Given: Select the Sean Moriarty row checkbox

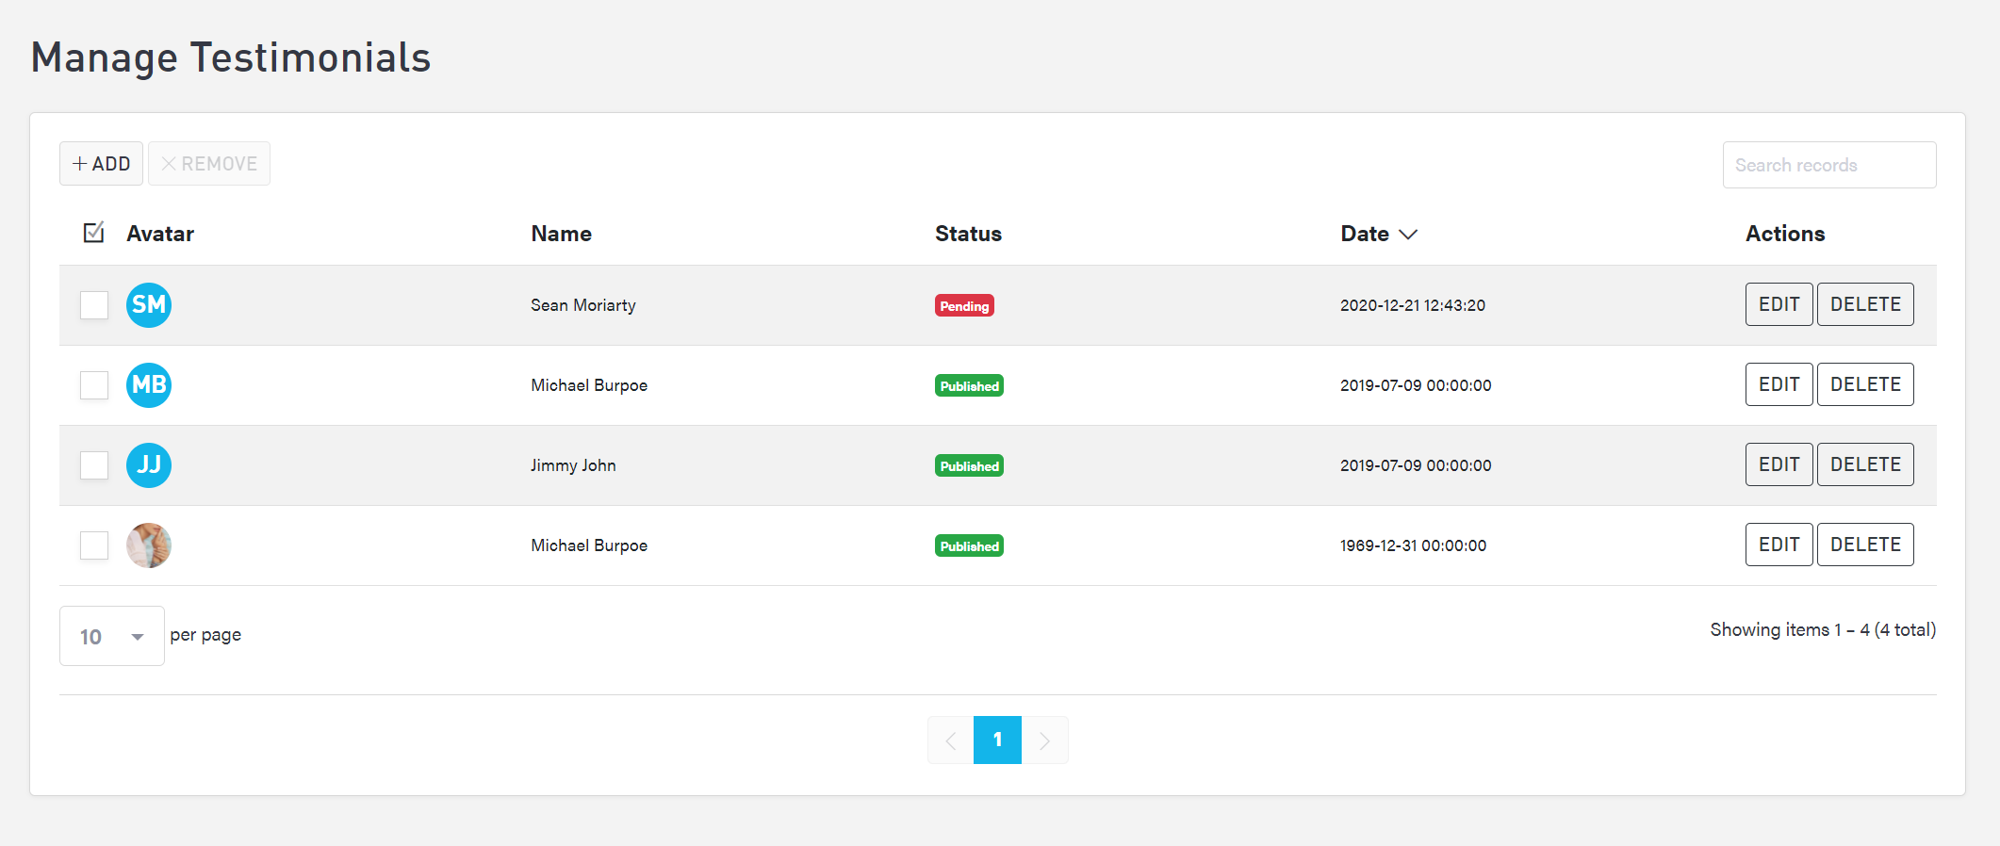Looking at the screenshot, I should pos(94,305).
